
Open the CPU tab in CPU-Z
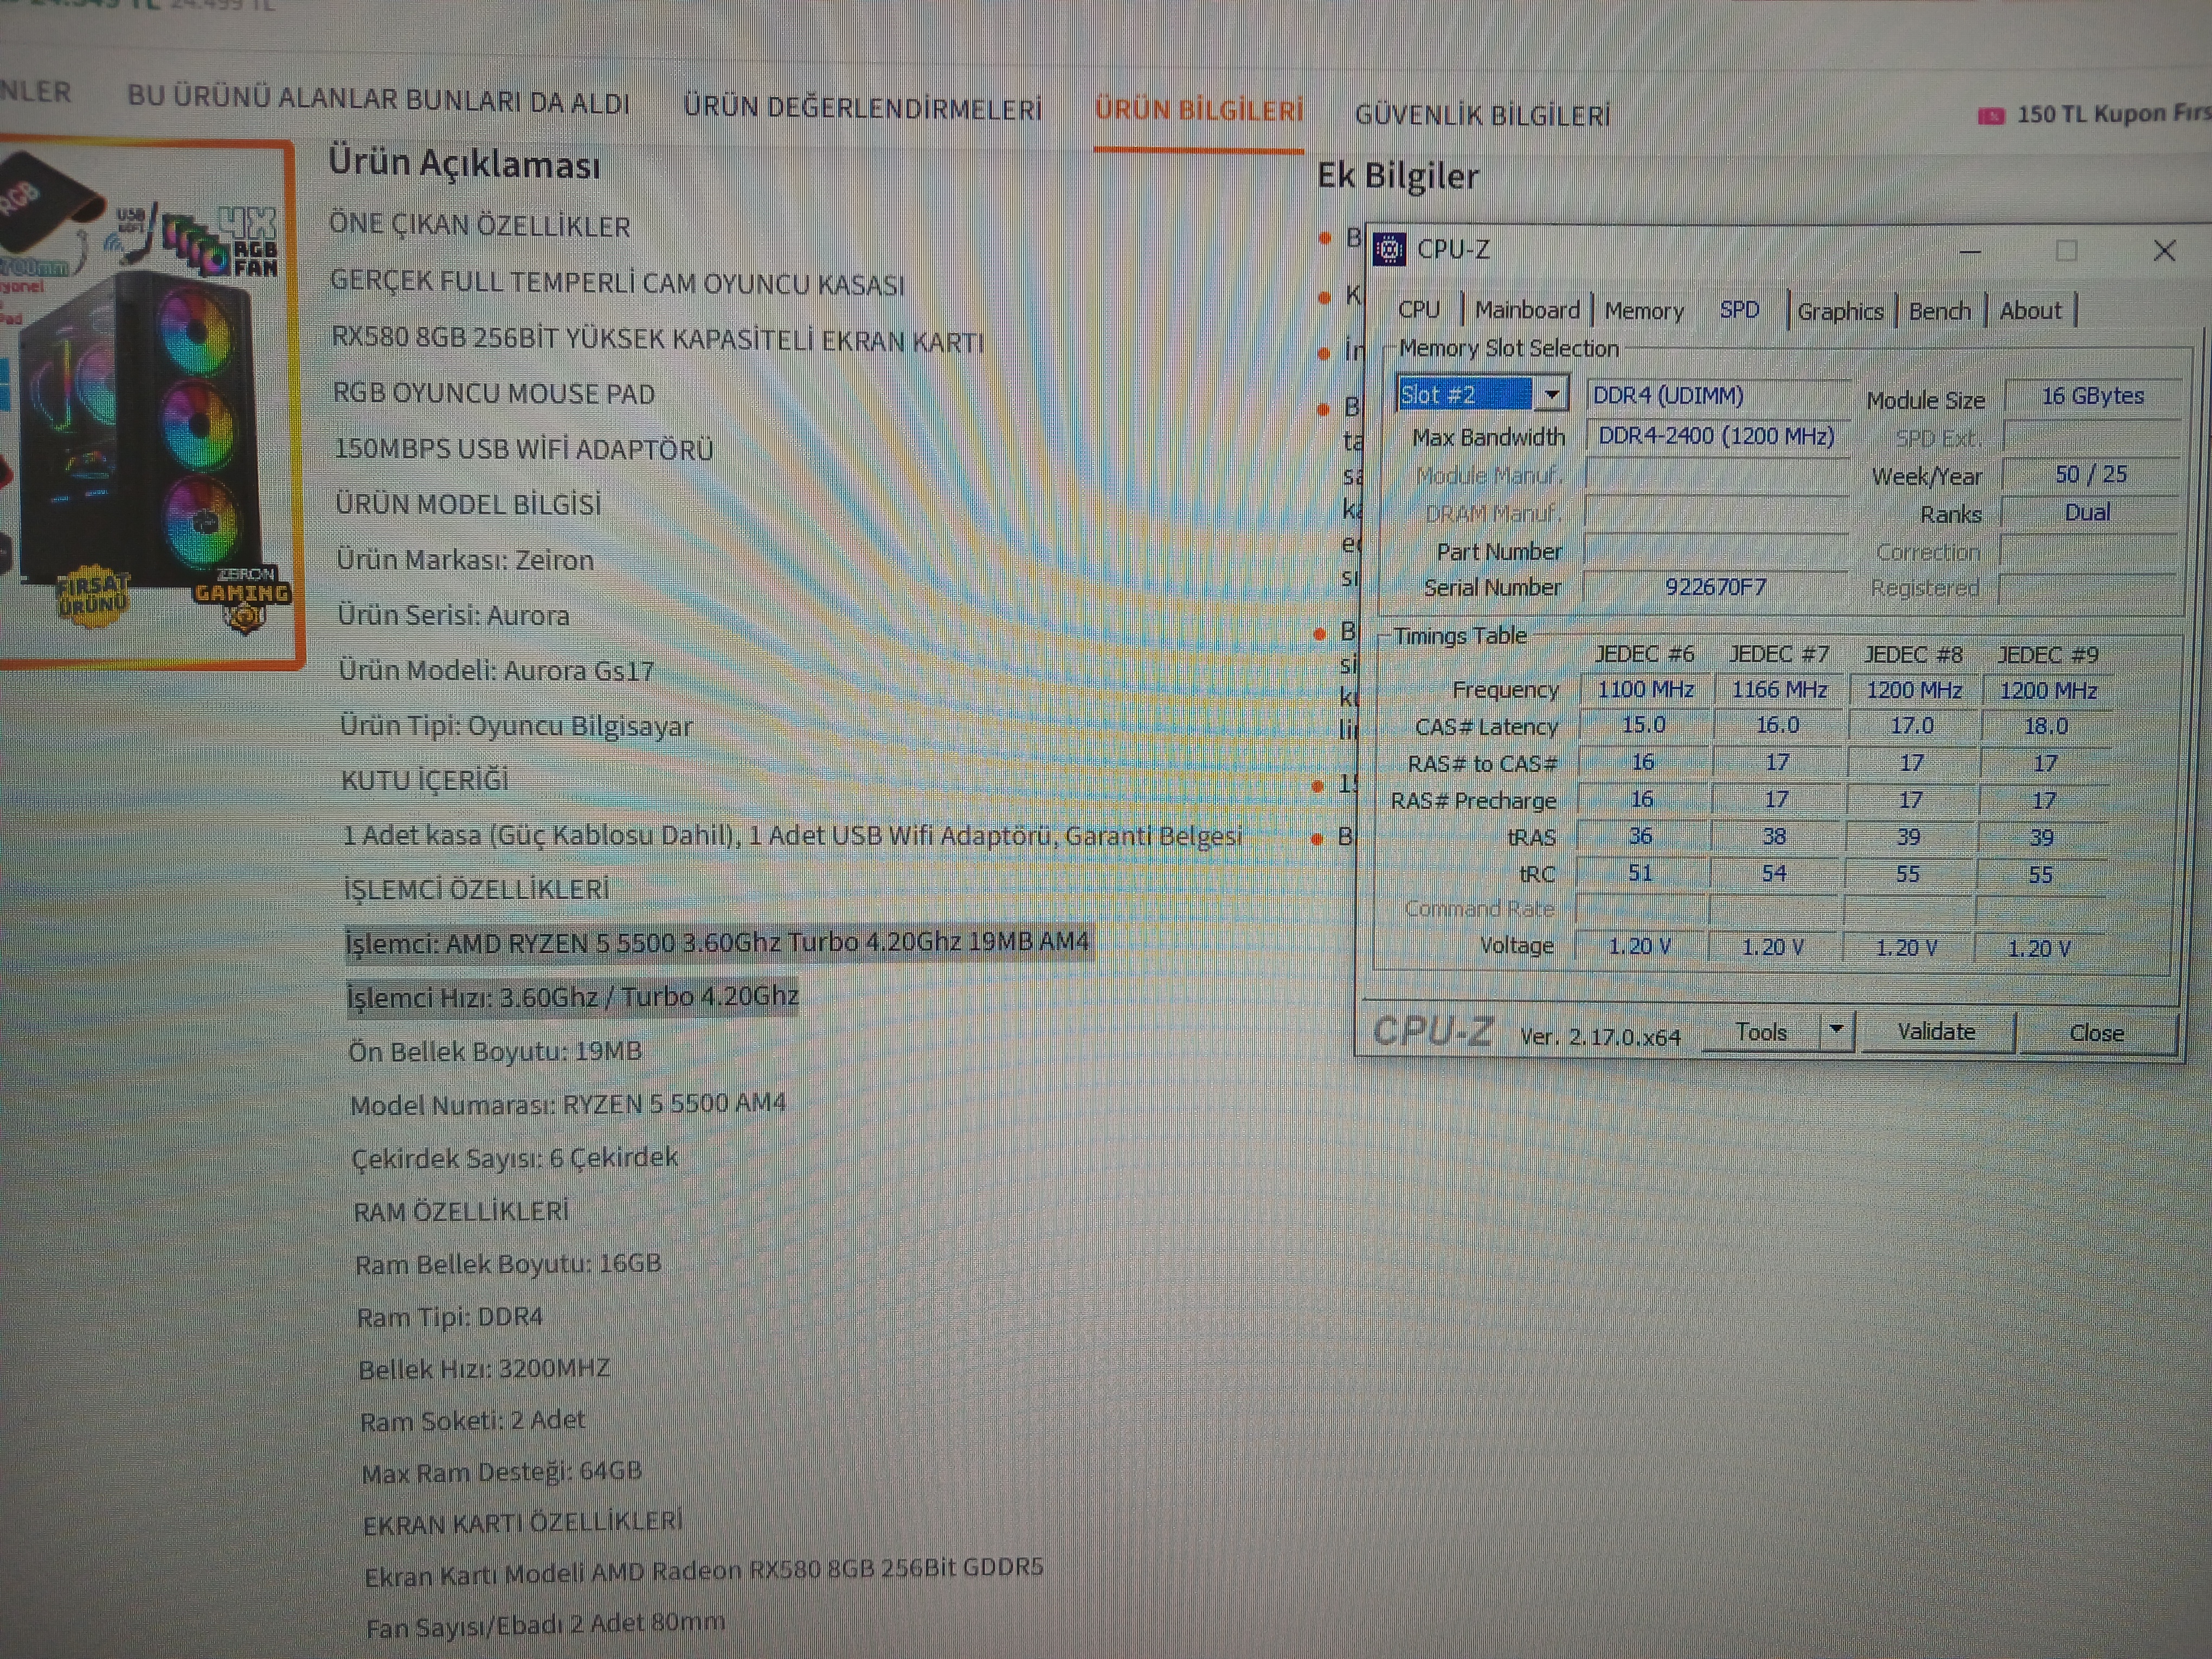tap(1419, 310)
